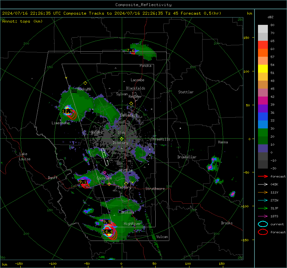Click the Ponoka city label
The image size is (287, 268).
[145, 66]
